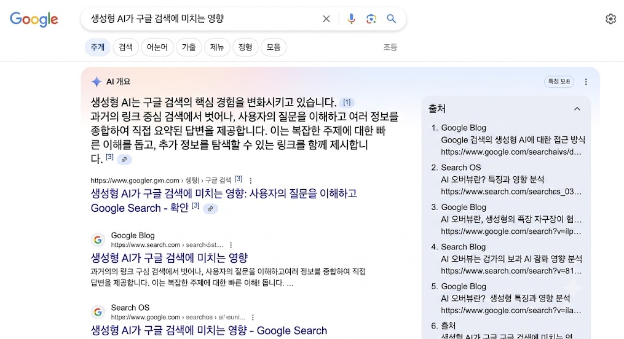
Task: Collapse the 출처 sources panel chevron
Action: point(577,109)
